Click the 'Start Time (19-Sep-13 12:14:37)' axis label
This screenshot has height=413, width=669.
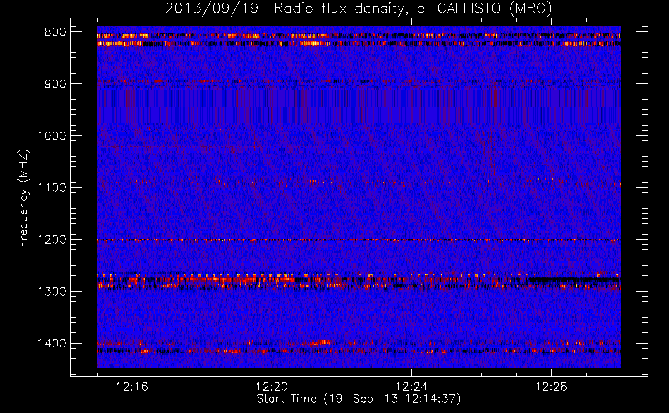(358, 399)
